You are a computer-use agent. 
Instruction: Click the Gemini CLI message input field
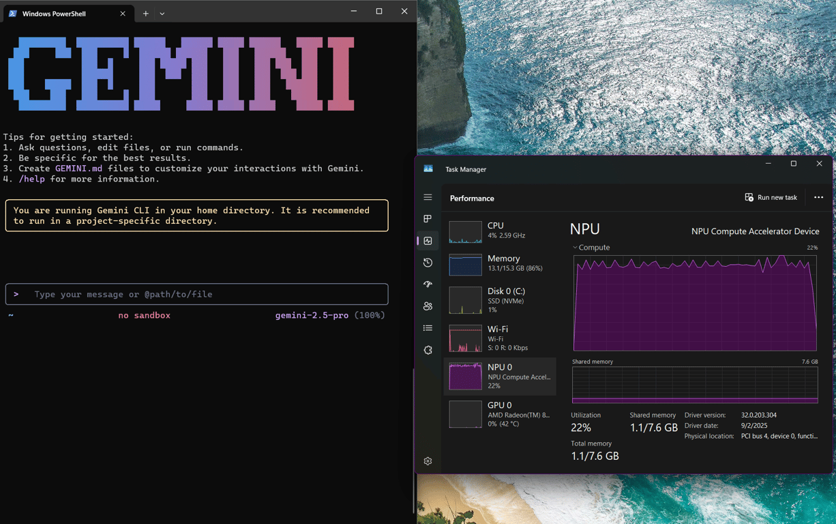[196, 294]
